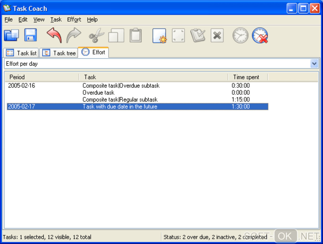
Task: Switch to the Task list tab
Action: point(21,53)
